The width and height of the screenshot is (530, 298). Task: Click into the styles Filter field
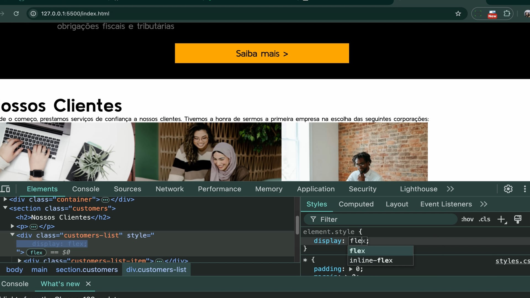[x=381, y=219]
